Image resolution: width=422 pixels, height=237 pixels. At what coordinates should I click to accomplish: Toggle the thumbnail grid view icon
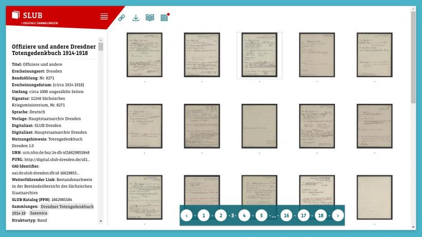pos(164,17)
